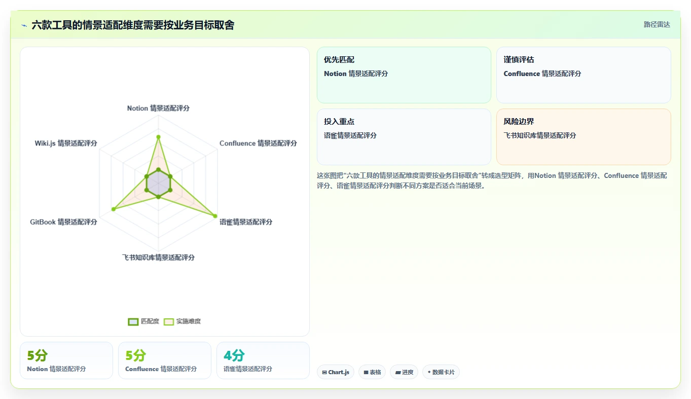This screenshot has height=399, width=691.
Task: Click the diamond icon in the 数据卡片 tag
Action: [429, 372]
